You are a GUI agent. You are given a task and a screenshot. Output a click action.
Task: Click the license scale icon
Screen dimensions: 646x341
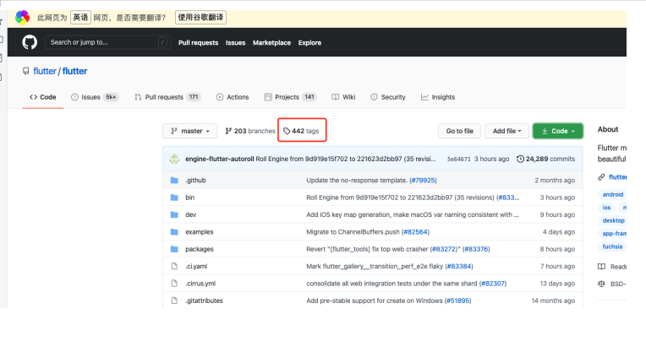coord(601,284)
